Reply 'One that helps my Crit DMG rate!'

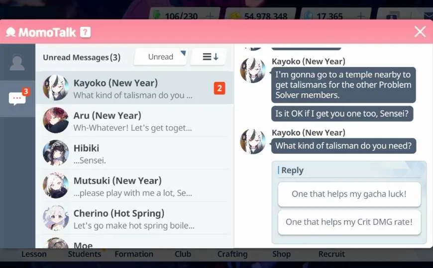click(x=349, y=222)
